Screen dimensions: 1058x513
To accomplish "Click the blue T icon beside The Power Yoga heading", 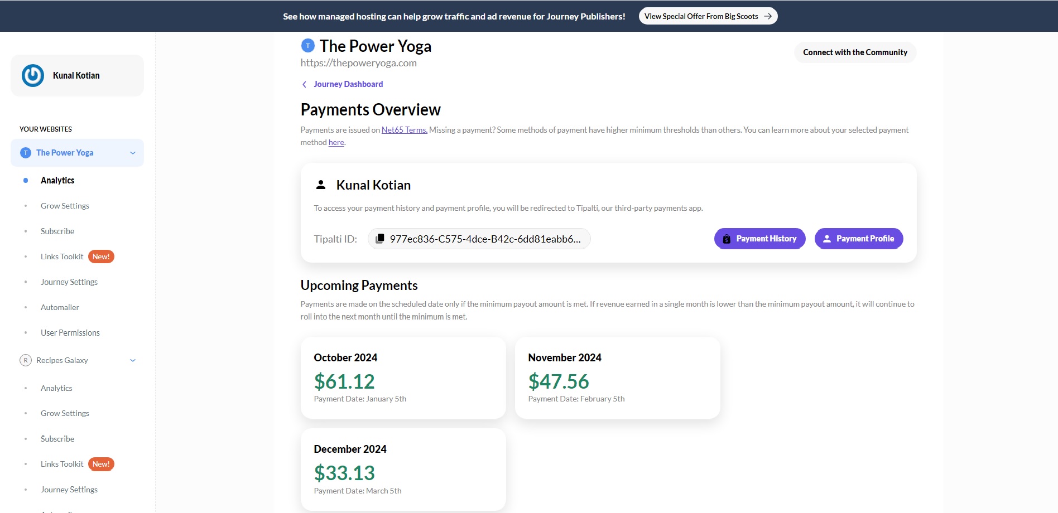I will pyautogui.click(x=307, y=46).
